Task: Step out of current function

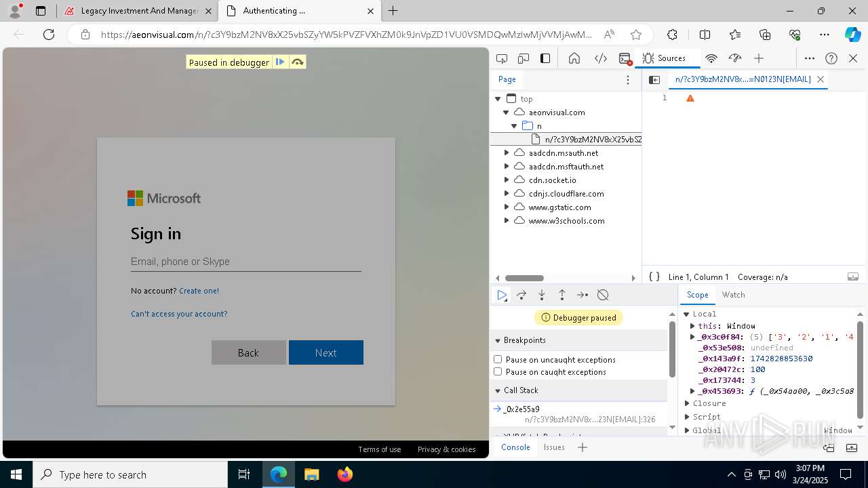Action: [562, 295]
